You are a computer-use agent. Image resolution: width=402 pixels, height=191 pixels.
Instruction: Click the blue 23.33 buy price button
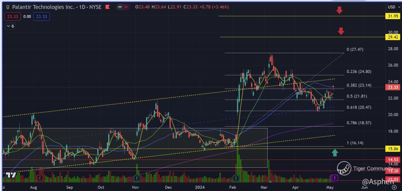coord(41,16)
